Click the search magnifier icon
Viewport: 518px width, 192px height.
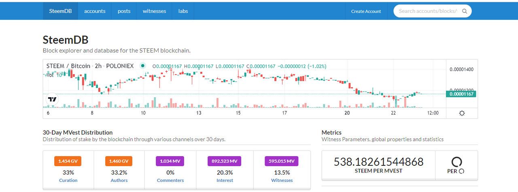pyautogui.click(x=465, y=11)
